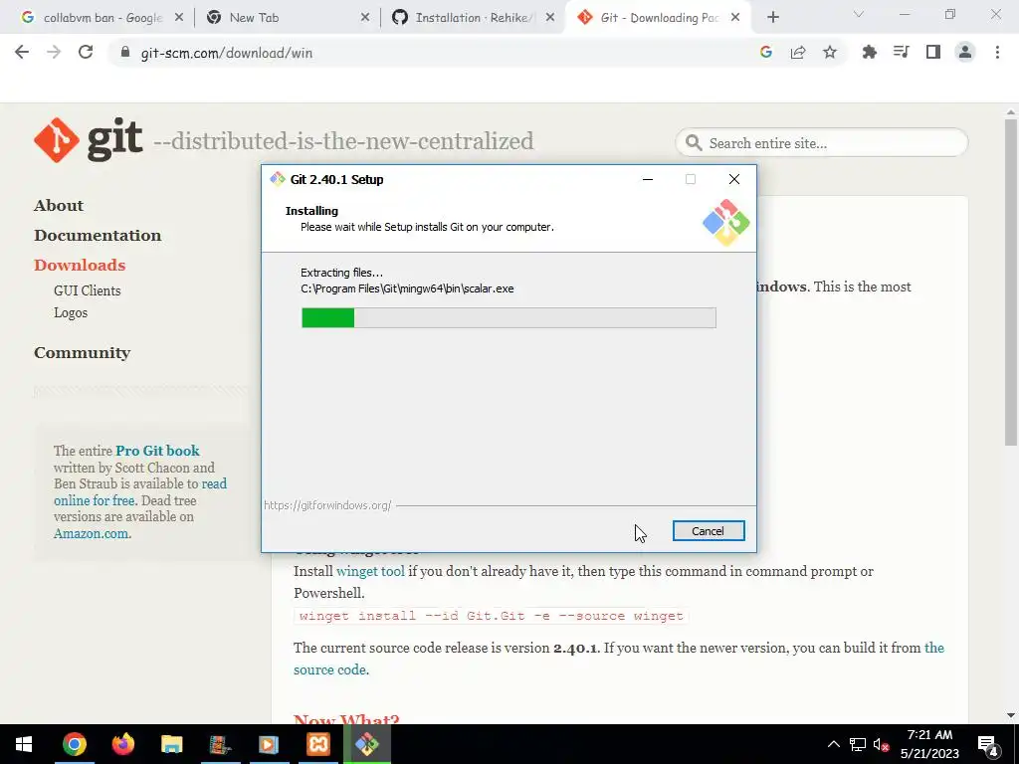Click the https://gitforwindows.org/ text
1019x764 pixels.
pos(327,505)
